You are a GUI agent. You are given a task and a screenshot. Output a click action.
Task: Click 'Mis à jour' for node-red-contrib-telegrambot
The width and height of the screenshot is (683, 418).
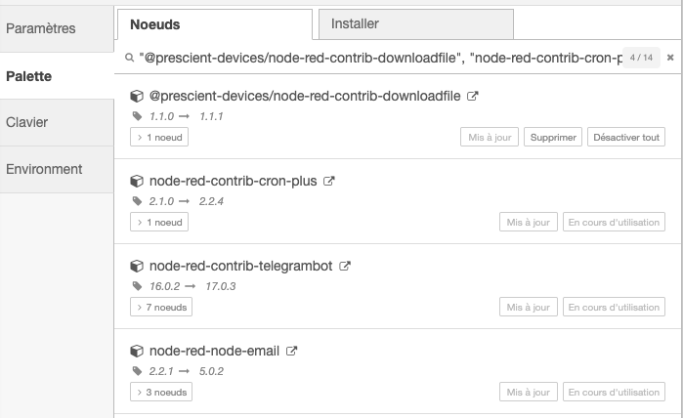tap(529, 307)
